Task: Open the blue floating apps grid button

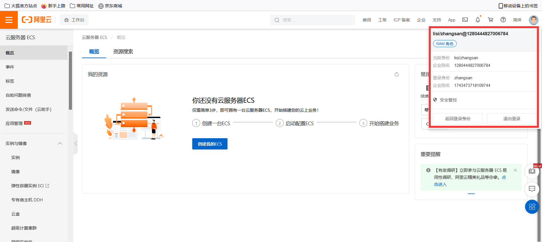Action: pos(532,207)
